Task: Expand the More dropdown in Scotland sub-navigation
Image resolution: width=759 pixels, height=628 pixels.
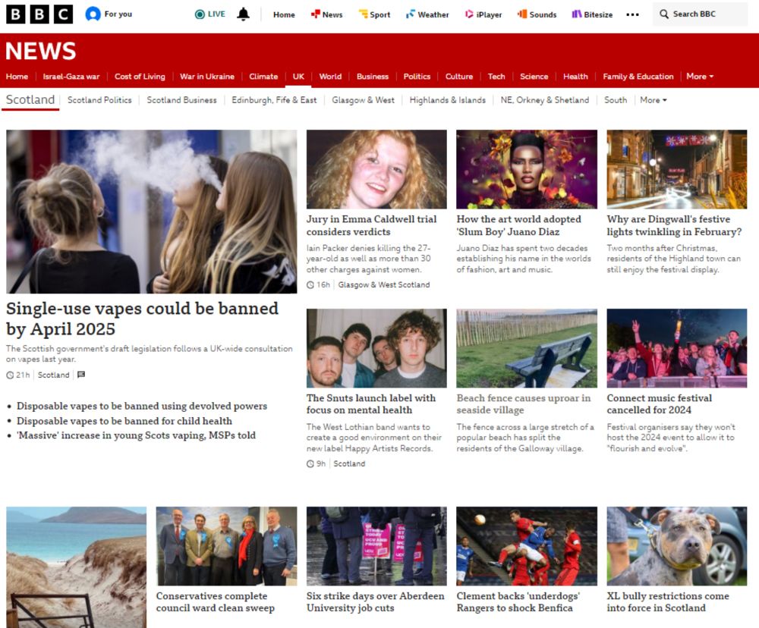Action: pos(653,100)
